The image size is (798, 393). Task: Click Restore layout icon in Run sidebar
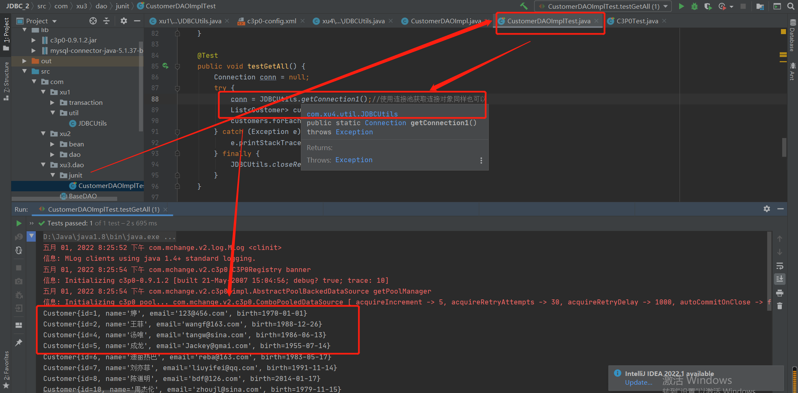click(x=19, y=325)
